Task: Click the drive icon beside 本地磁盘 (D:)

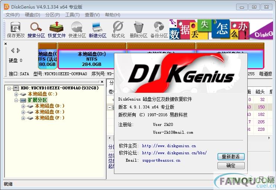Action: [30, 106]
